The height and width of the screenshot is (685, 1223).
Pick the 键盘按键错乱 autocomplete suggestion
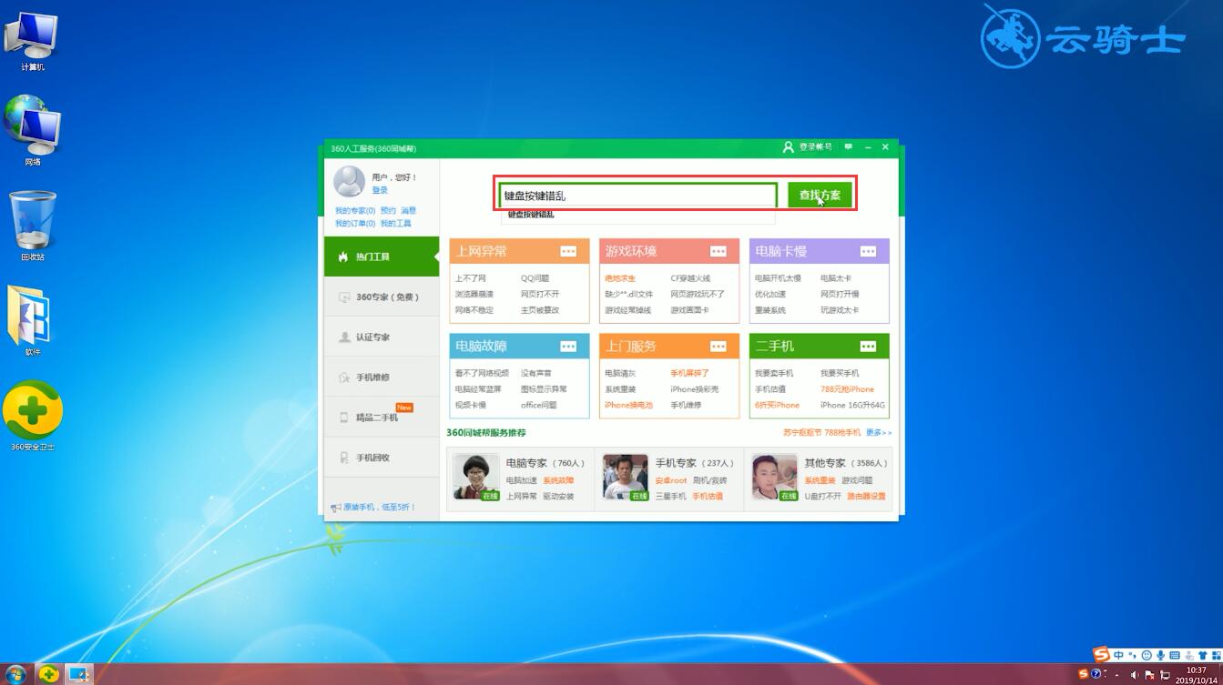637,215
